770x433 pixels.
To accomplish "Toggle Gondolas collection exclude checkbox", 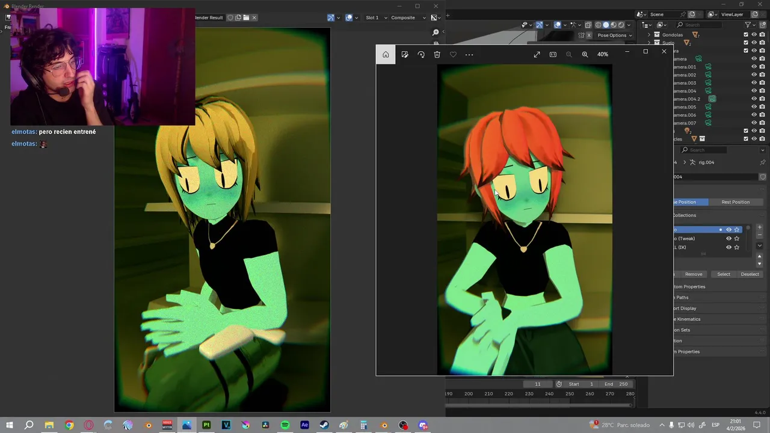I will click(x=746, y=35).
